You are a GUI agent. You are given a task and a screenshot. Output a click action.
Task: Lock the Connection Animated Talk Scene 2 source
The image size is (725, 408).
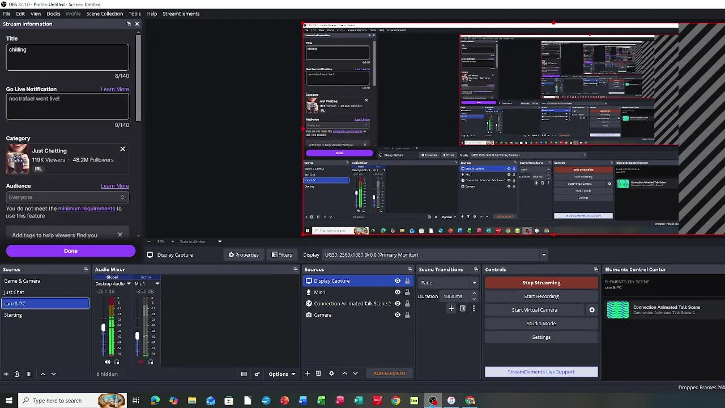pos(407,304)
